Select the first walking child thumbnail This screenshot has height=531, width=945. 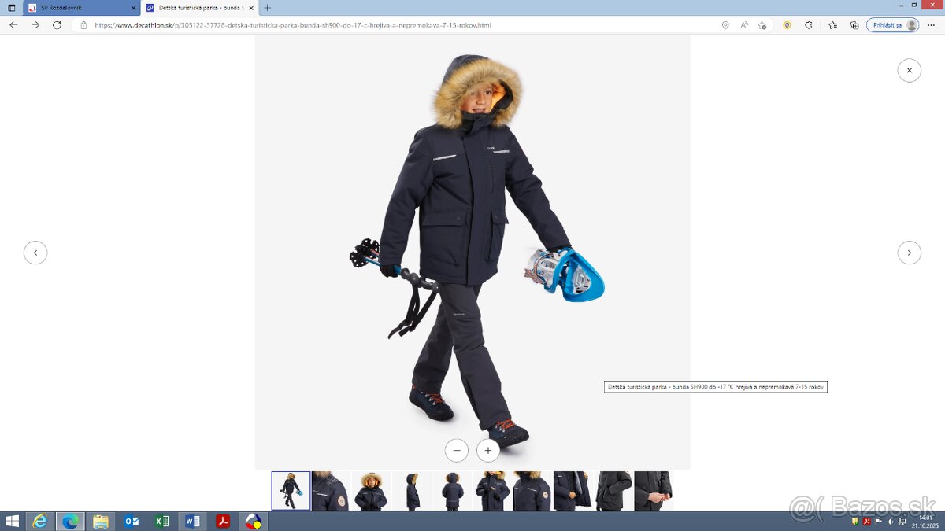pos(291,491)
